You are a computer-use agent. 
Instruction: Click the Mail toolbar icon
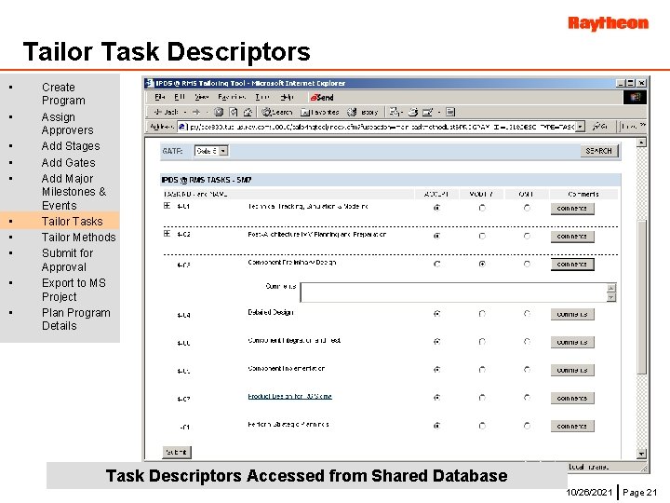(394, 112)
